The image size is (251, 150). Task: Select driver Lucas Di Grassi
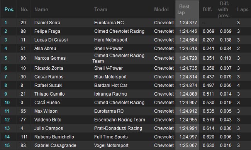coord(51,40)
